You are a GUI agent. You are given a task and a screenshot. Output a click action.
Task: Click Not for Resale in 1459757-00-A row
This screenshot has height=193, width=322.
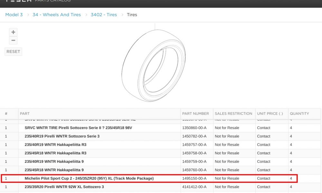tap(227, 145)
